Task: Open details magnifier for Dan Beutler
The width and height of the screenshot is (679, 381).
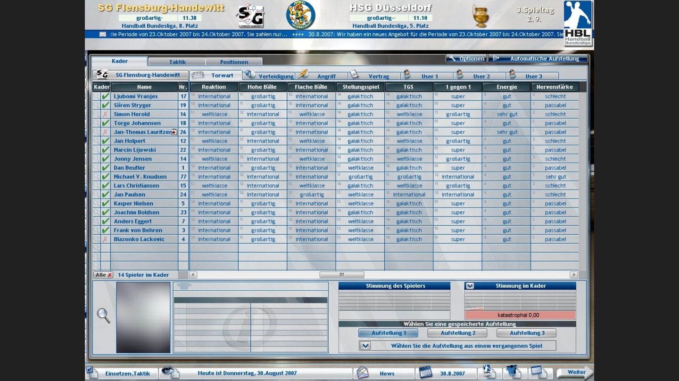Action: coord(97,168)
